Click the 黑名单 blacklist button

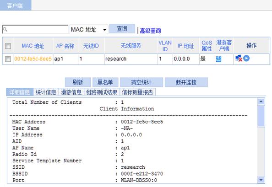tap(105, 82)
